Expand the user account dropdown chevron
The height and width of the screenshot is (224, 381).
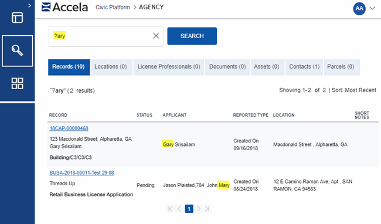click(372, 9)
